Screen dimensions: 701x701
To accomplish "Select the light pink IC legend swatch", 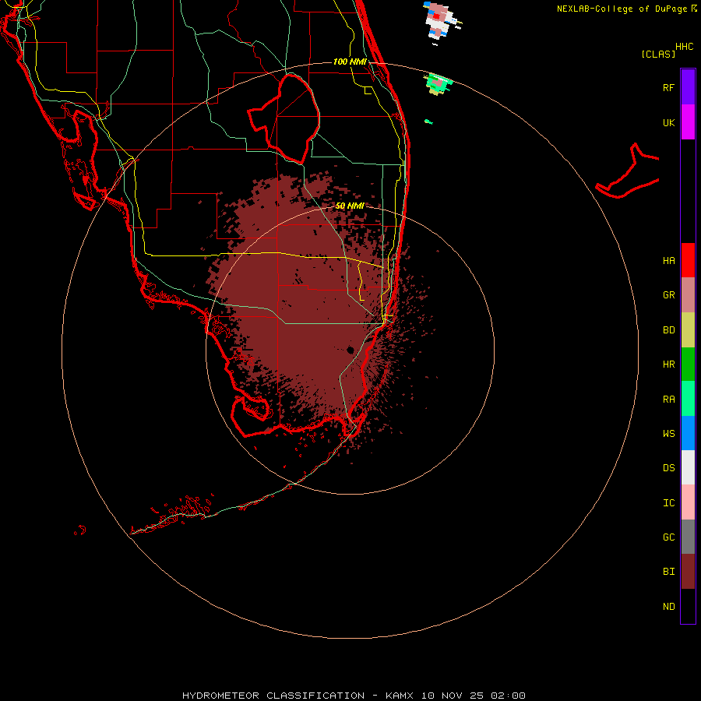I will pyautogui.click(x=688, y=502).
